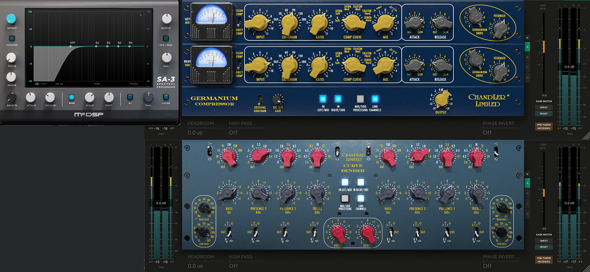Select preset slot A beside Germanium Compressor
The image size is (590, 272).
pyautogui.click(x=527, y=47)
